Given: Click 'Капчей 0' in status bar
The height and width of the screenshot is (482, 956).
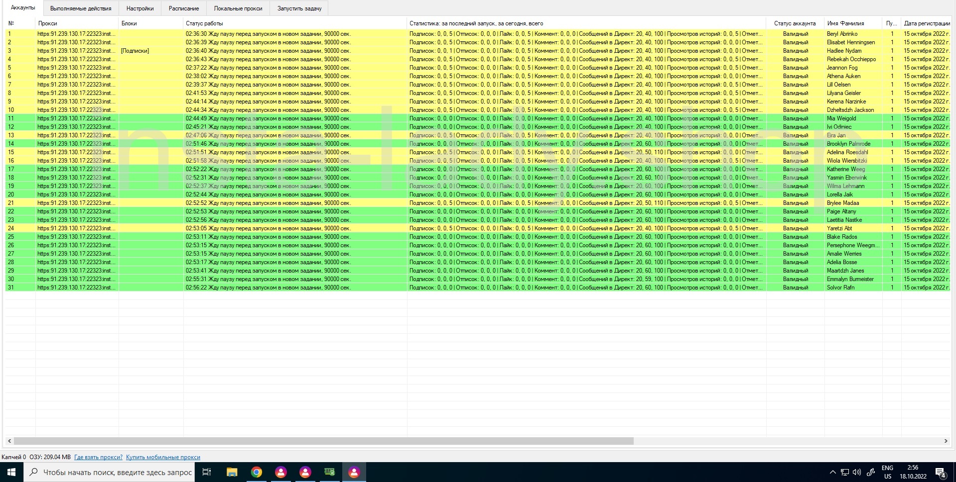Looking at the screenshot, I should (x=13, y=457).
